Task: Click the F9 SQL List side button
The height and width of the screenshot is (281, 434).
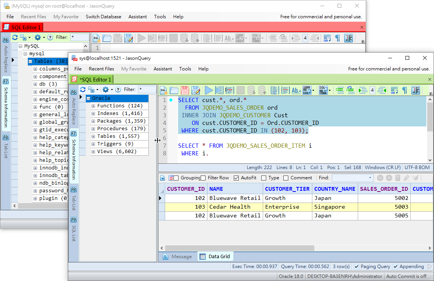Action: coord(74,229)
